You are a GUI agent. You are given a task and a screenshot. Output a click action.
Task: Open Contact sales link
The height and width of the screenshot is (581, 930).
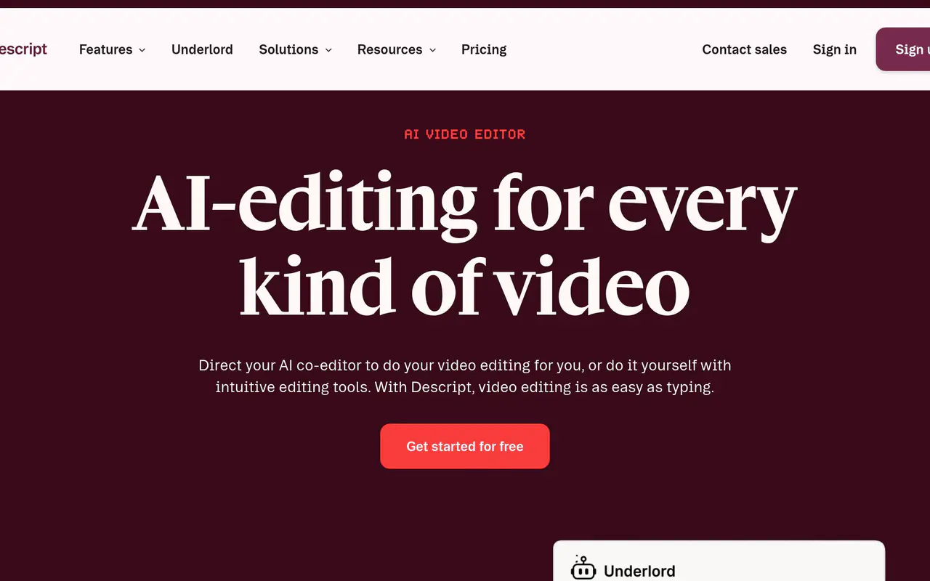pos(744,49)
